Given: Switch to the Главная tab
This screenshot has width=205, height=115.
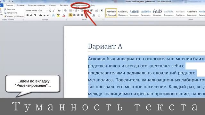Looking at the screenshot, I should [9, 5].
